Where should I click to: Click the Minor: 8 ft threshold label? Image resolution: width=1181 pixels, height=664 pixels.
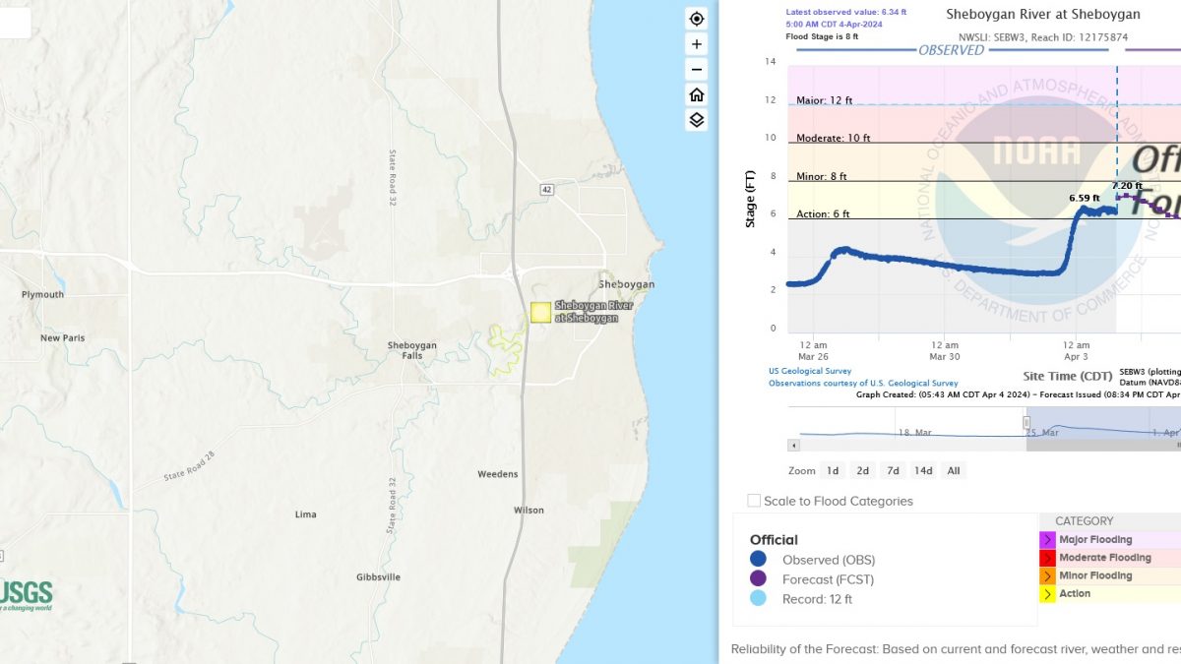click(x=822, y=177)
